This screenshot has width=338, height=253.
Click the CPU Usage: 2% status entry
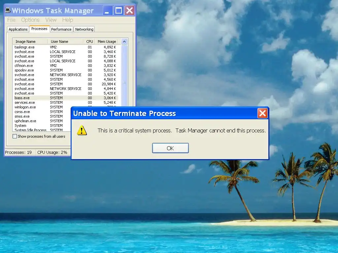(x=52, y=152)
